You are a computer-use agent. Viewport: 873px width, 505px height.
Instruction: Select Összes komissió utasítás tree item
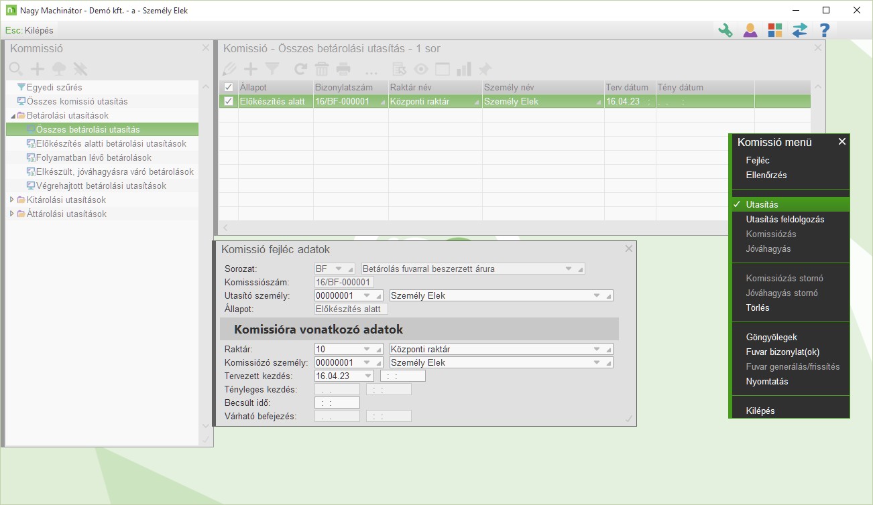point(77,101)
